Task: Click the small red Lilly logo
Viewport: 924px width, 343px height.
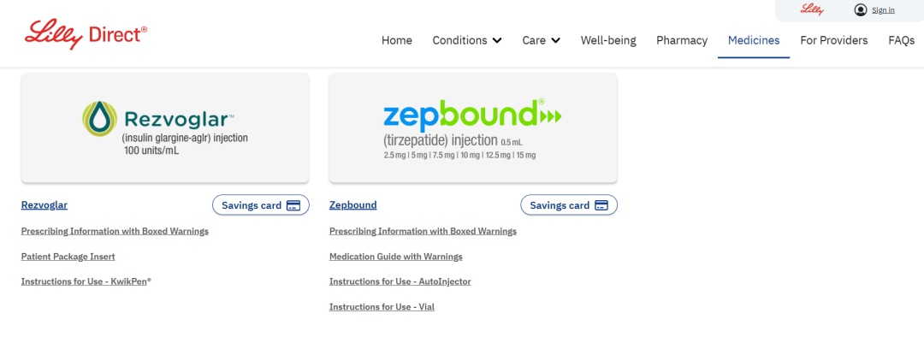Action: (x=811, y=10)
